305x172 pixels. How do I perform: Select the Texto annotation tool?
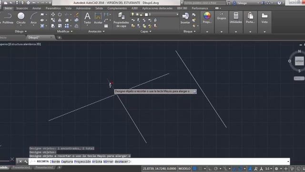(x=87, y=18)
